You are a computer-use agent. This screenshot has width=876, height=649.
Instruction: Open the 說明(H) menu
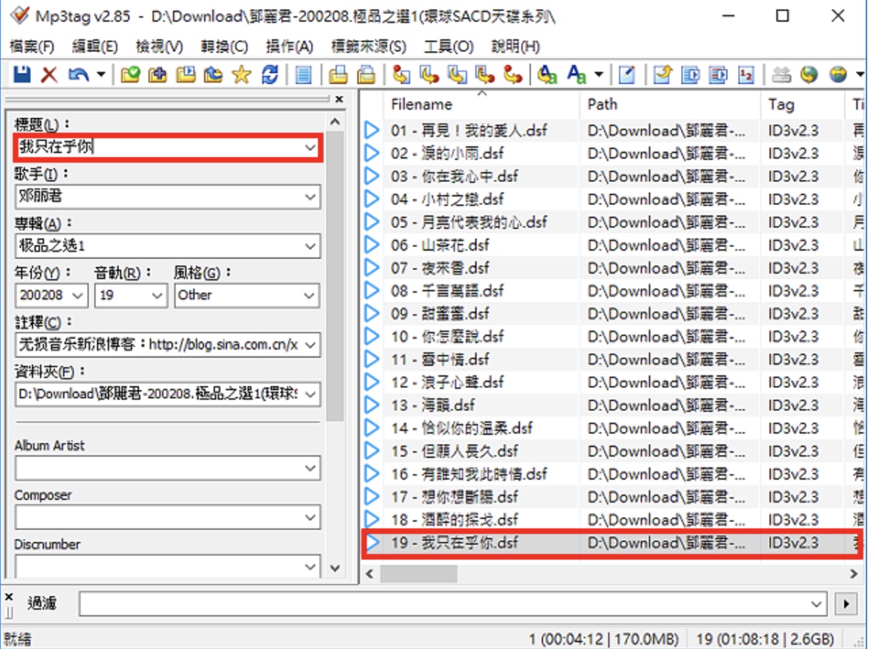click(515, 46)
